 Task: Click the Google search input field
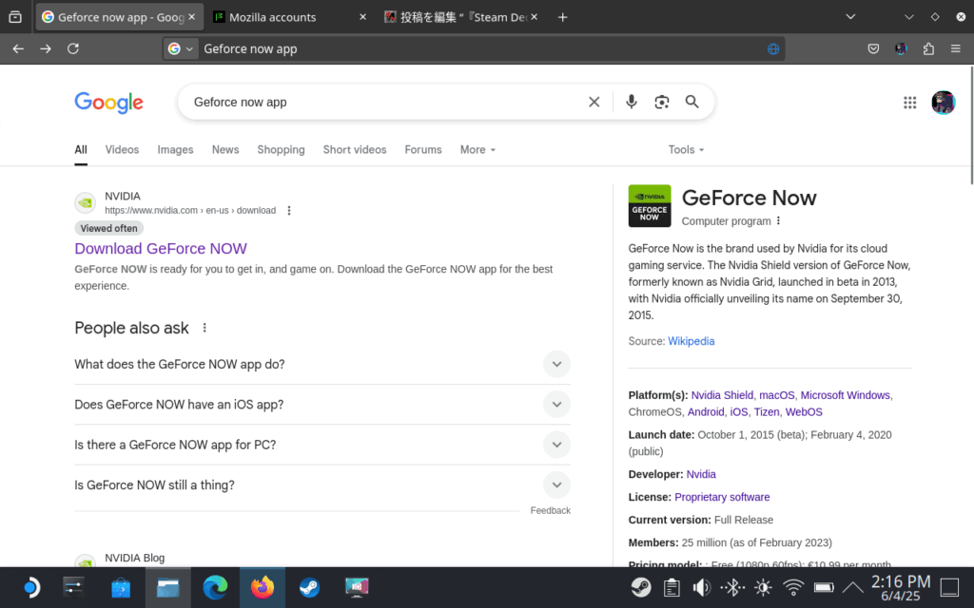click(x=385, y=102)
